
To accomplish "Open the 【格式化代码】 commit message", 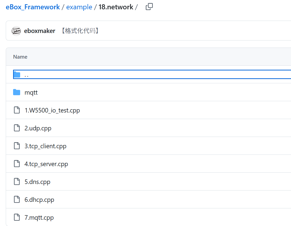I will click(x=80, y=31).
